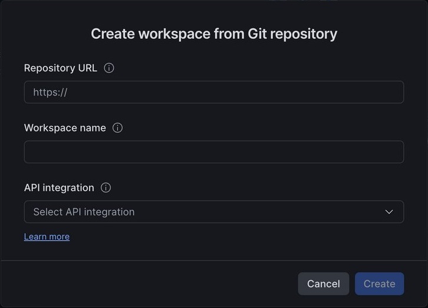The height and width of the screenshot is (308, 428).
Task: Click the dialog title 'Create workspace from Git repository'
Action: [214, 34]
